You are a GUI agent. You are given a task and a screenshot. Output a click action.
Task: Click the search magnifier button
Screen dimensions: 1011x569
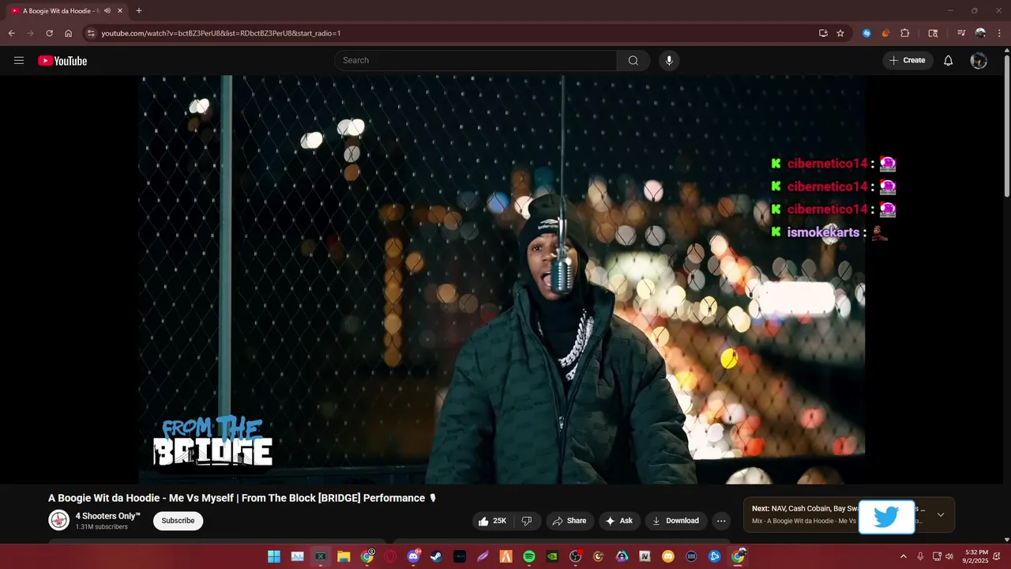(x=633, y=61)
